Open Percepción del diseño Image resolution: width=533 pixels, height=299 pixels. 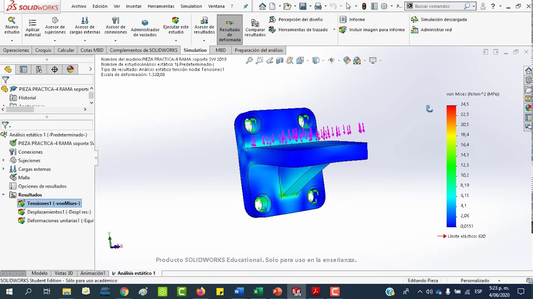point(296,20)
